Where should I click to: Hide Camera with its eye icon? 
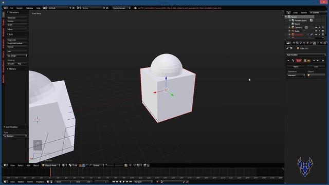(316, 27)
